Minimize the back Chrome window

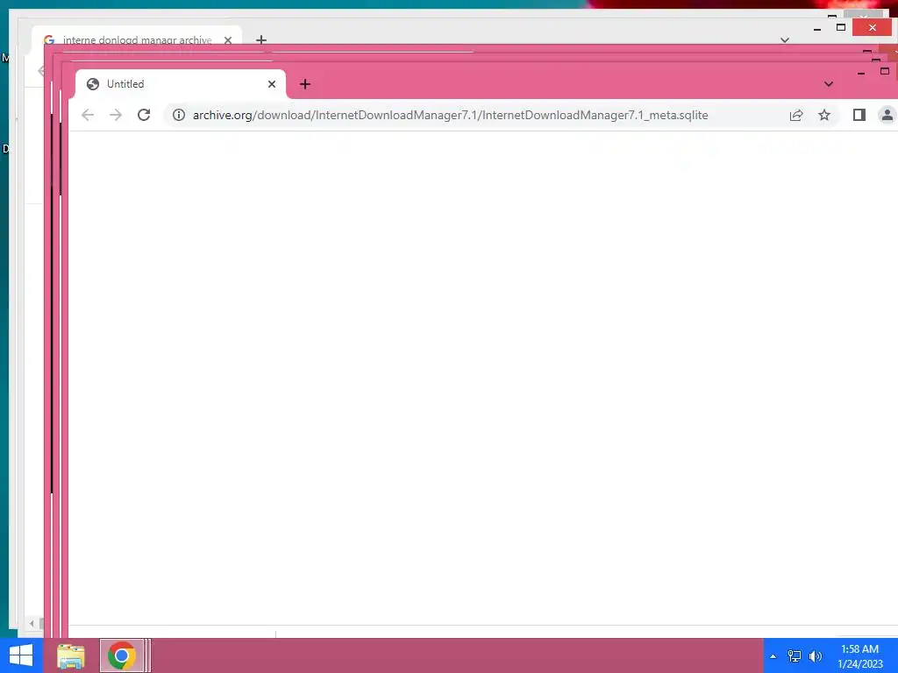pos(817,27)
